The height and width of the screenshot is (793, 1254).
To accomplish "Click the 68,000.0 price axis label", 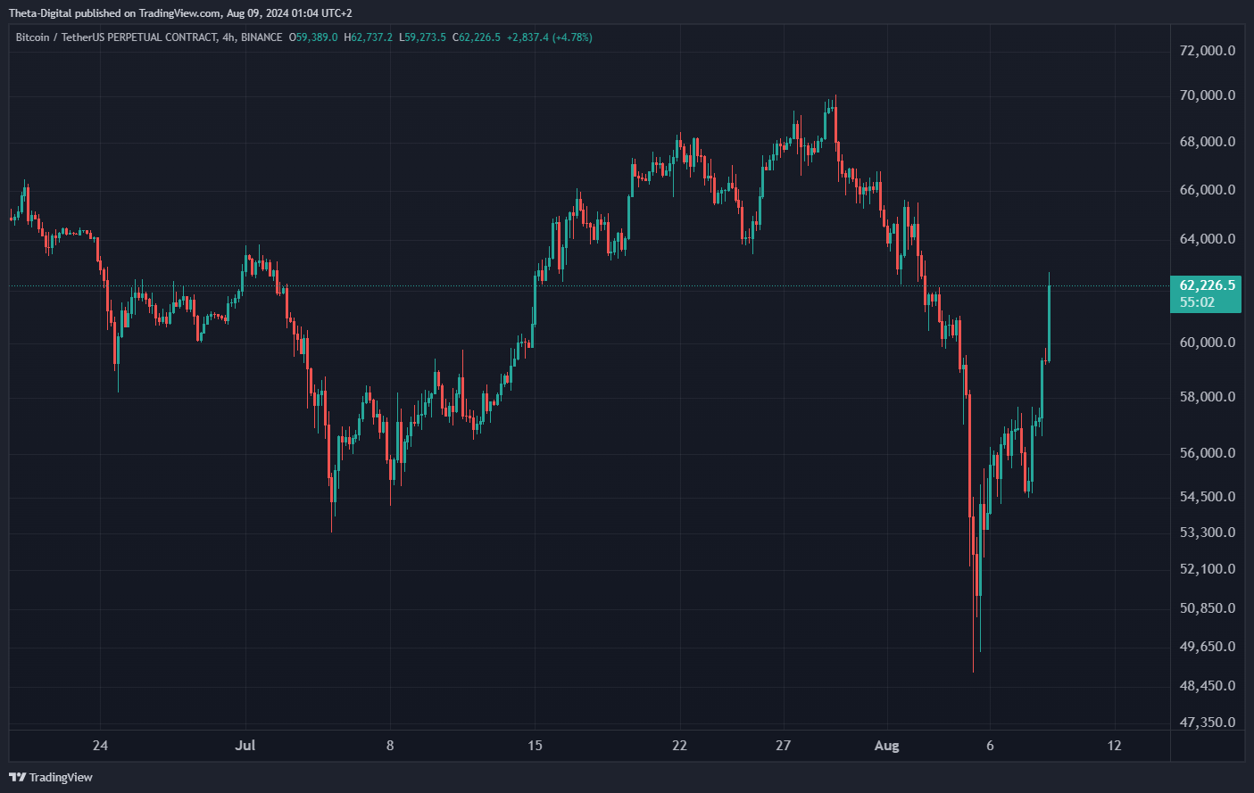I will 1208,142.
